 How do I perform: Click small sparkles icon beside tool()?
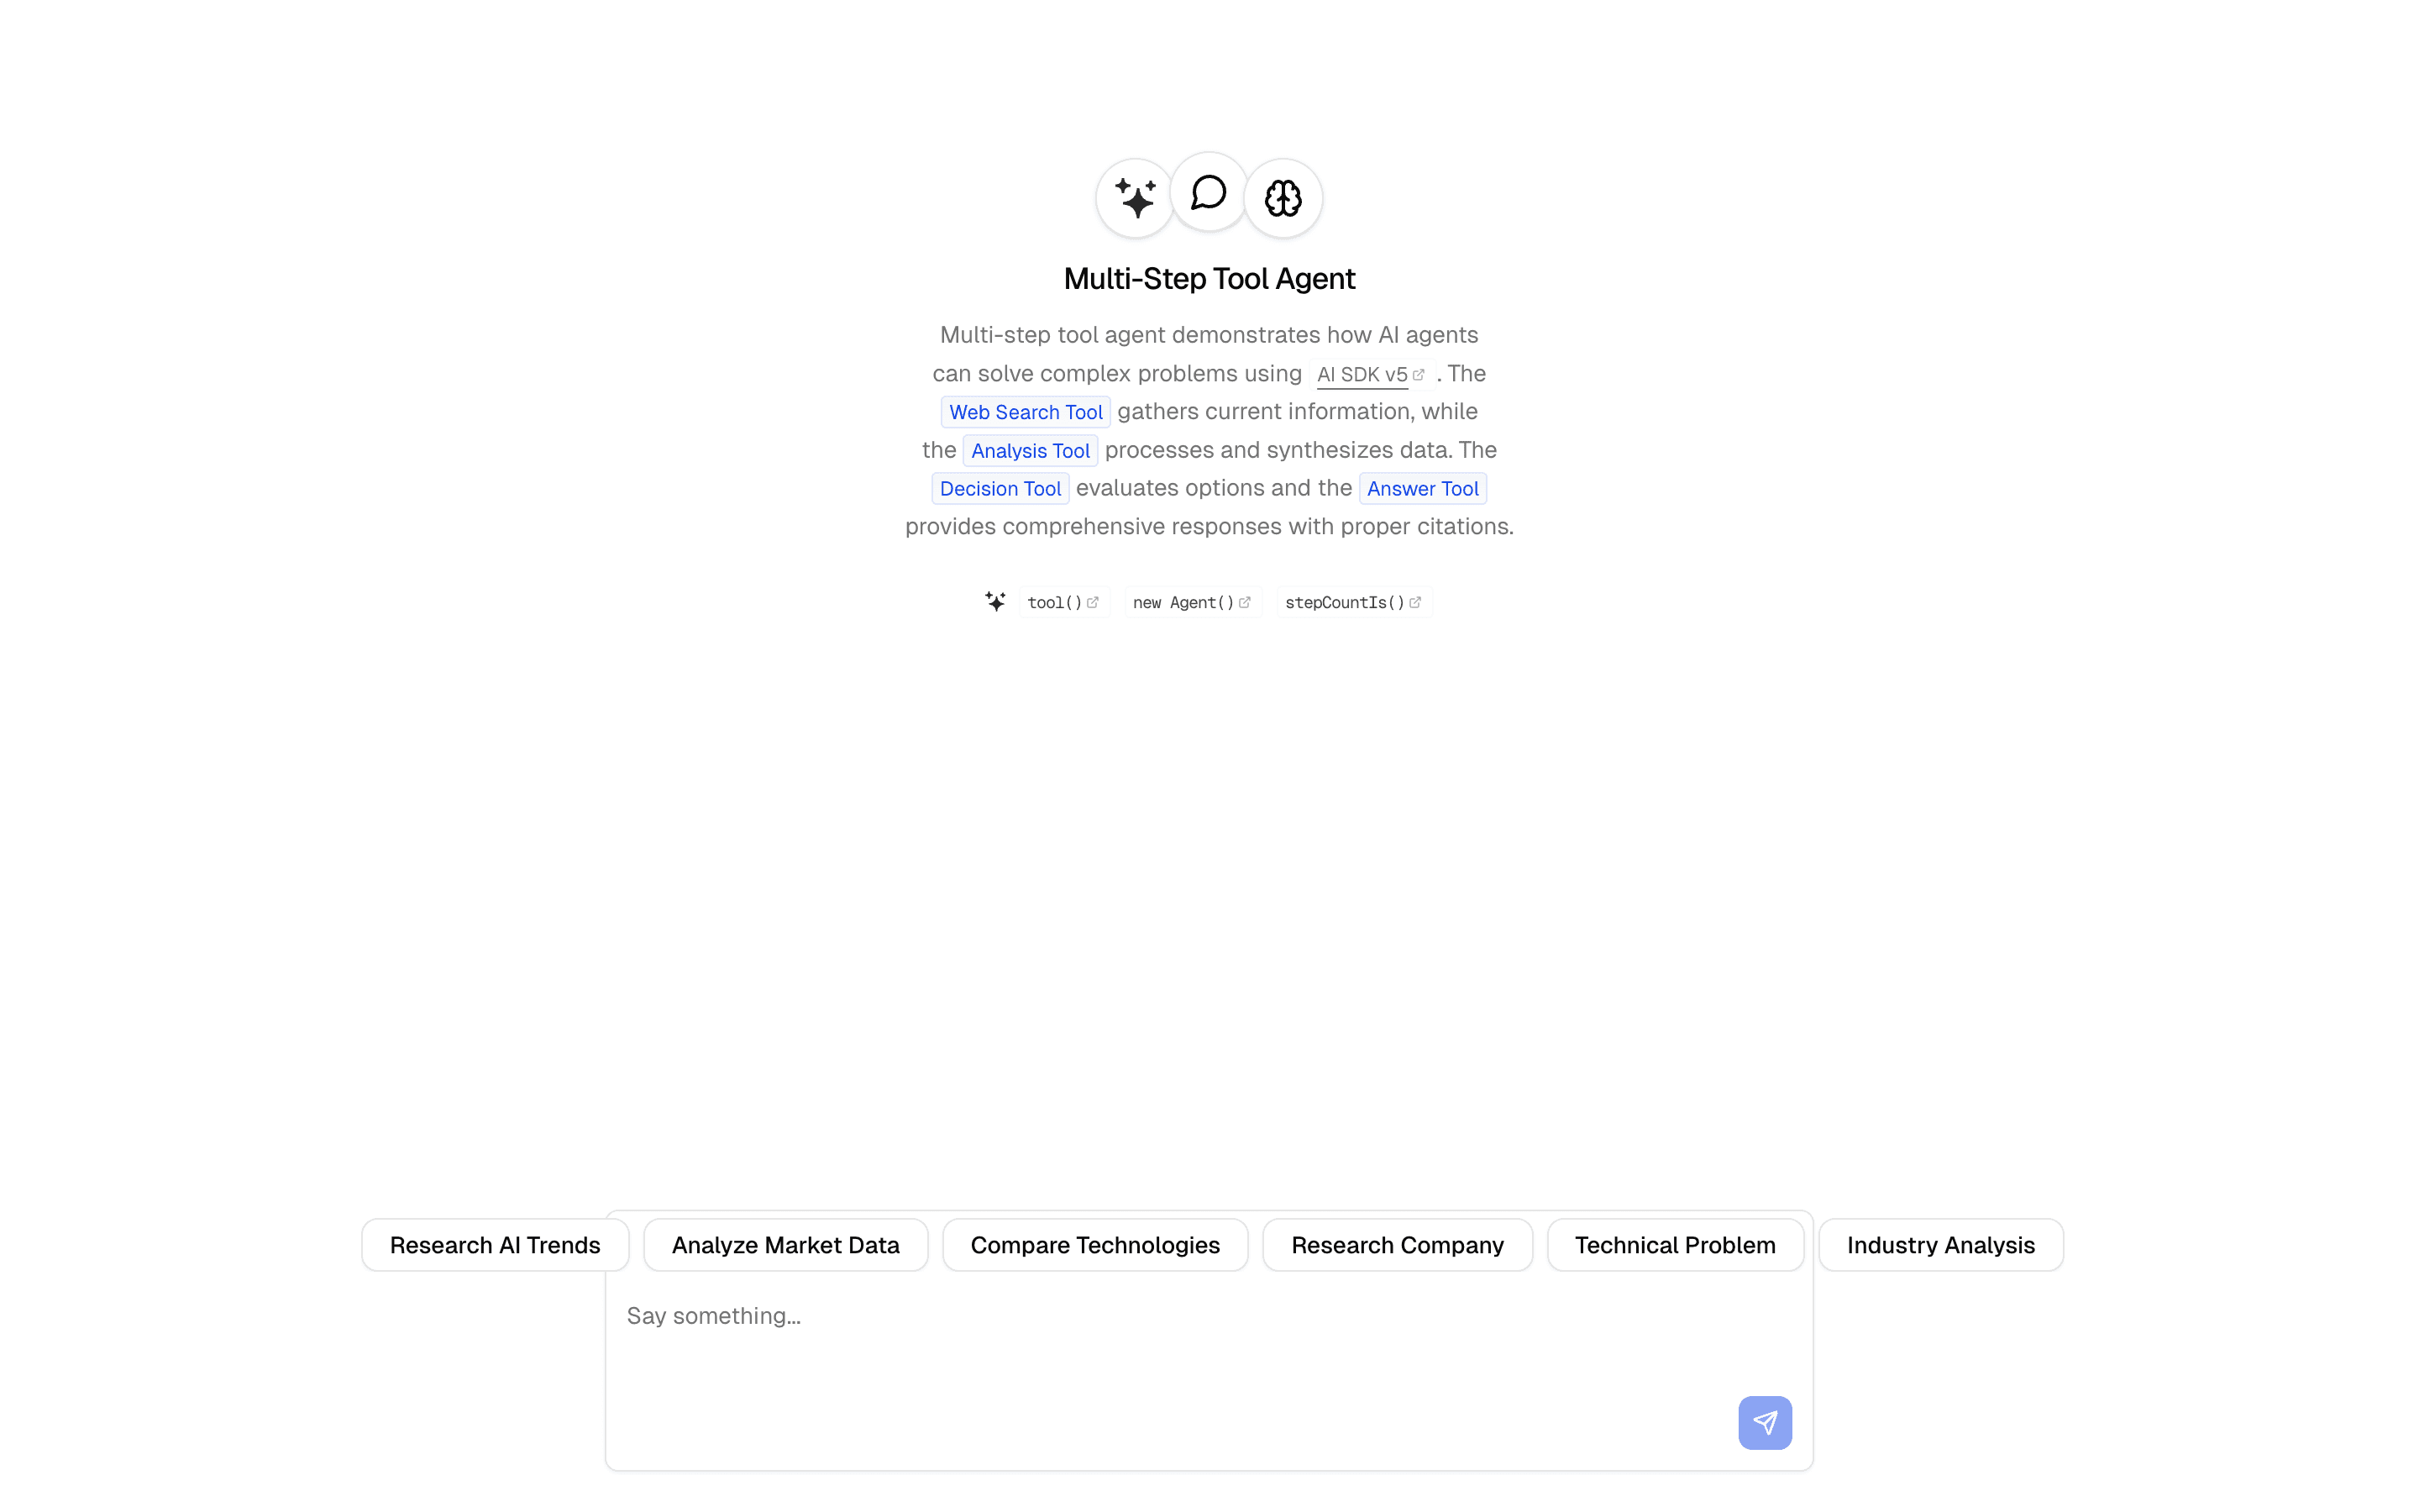tap(994, 601)
